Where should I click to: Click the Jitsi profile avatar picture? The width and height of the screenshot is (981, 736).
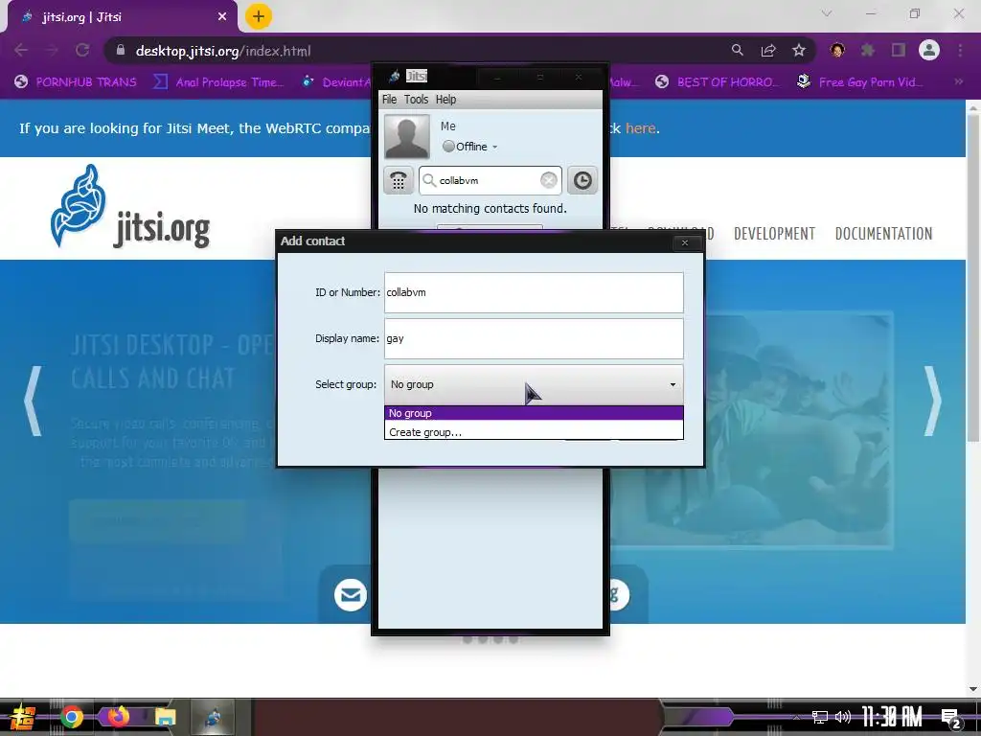tap(406, 136)
